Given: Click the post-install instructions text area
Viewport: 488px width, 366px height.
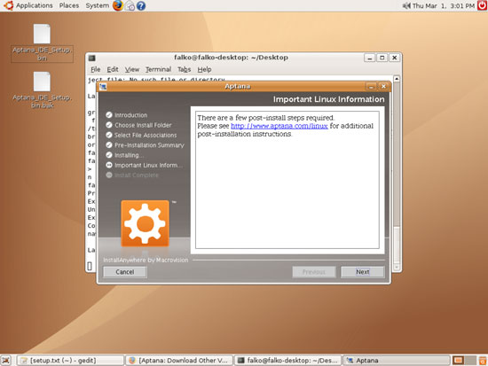Looking at the screenshot, I should 287,180.
